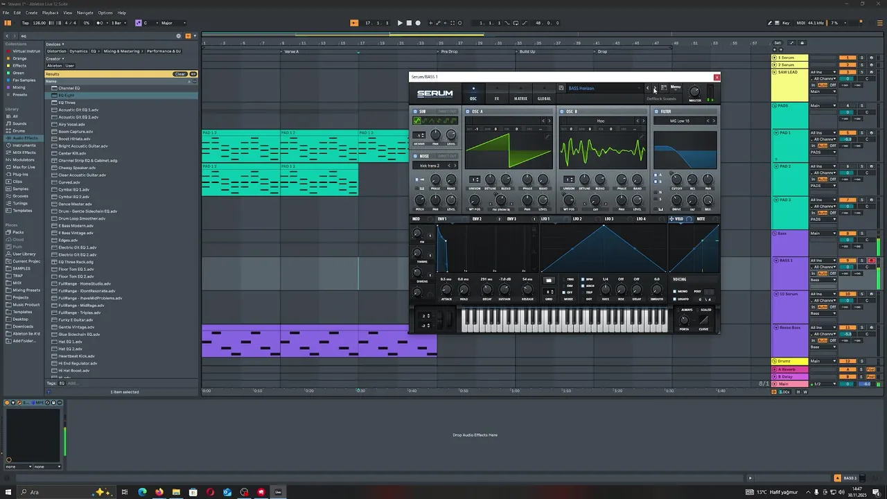887x499 pixels.
Task: Select the Orange collection label
Action: pos(19,58)
